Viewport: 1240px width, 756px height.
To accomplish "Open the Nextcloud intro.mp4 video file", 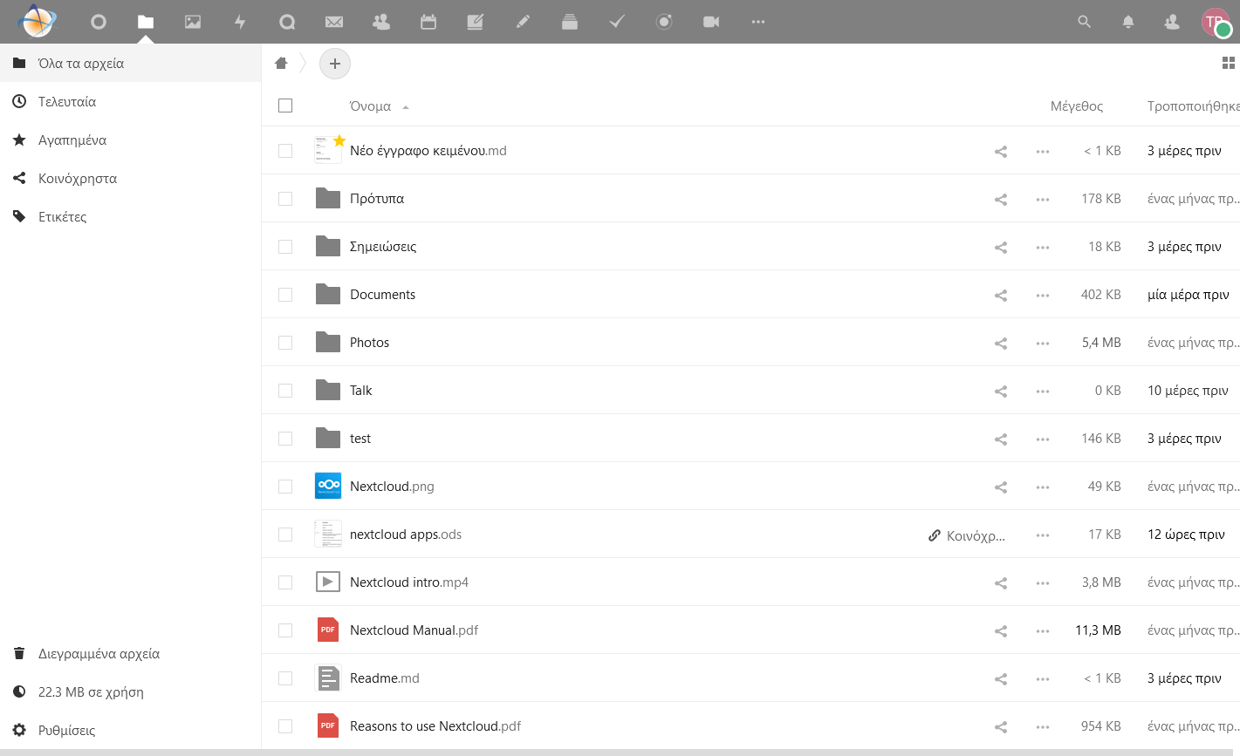I will [x=409, y=582].
